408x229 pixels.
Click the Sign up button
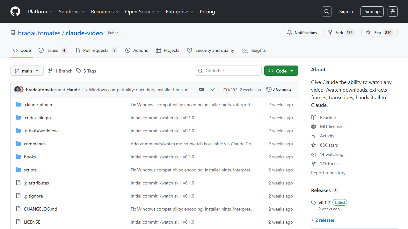coord(372,11)
